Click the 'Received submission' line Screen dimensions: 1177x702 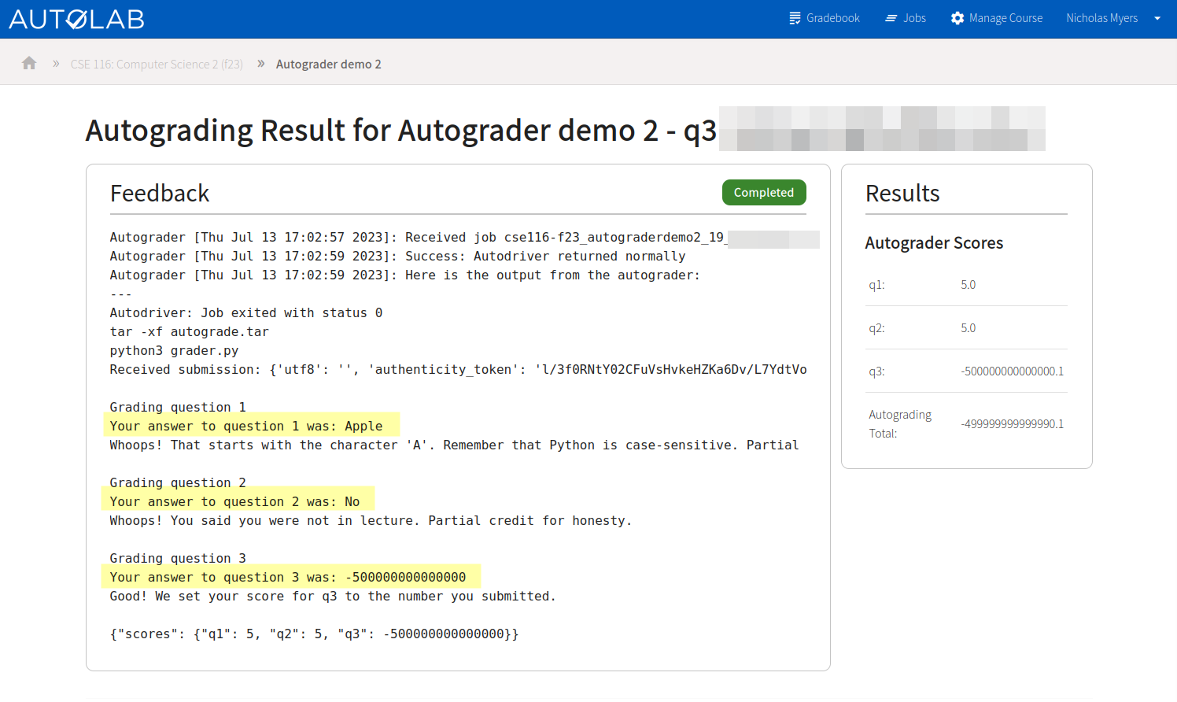point(458,369)
